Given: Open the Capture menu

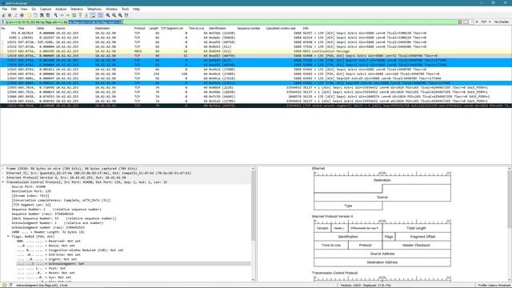Looking at the screenshot, I should pos(46,9).
